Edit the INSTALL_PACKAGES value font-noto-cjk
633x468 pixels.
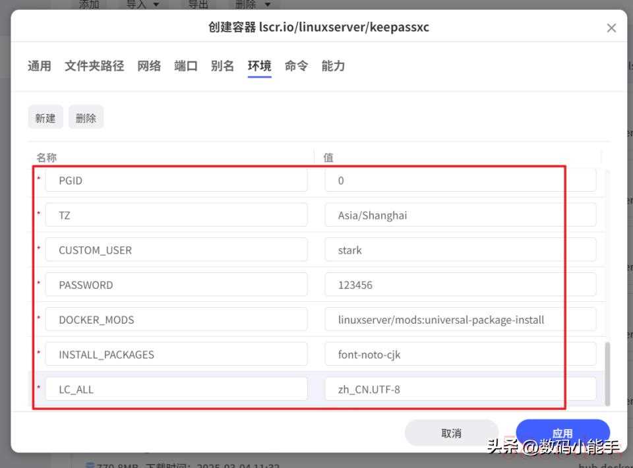460,355
